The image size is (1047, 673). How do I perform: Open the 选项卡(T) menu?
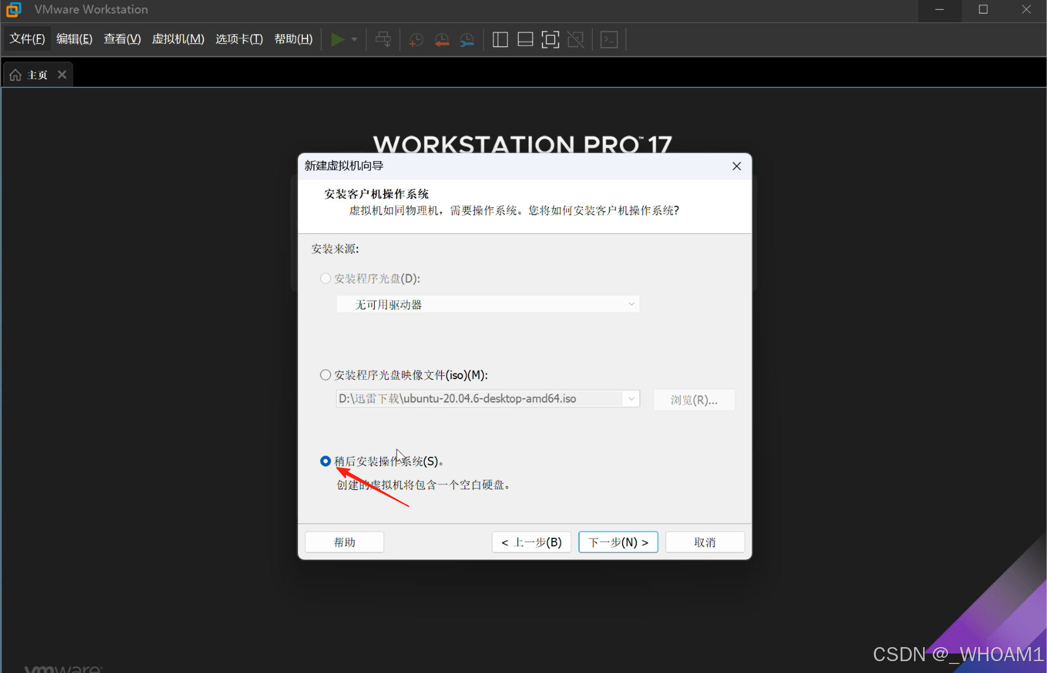point(239,39)
